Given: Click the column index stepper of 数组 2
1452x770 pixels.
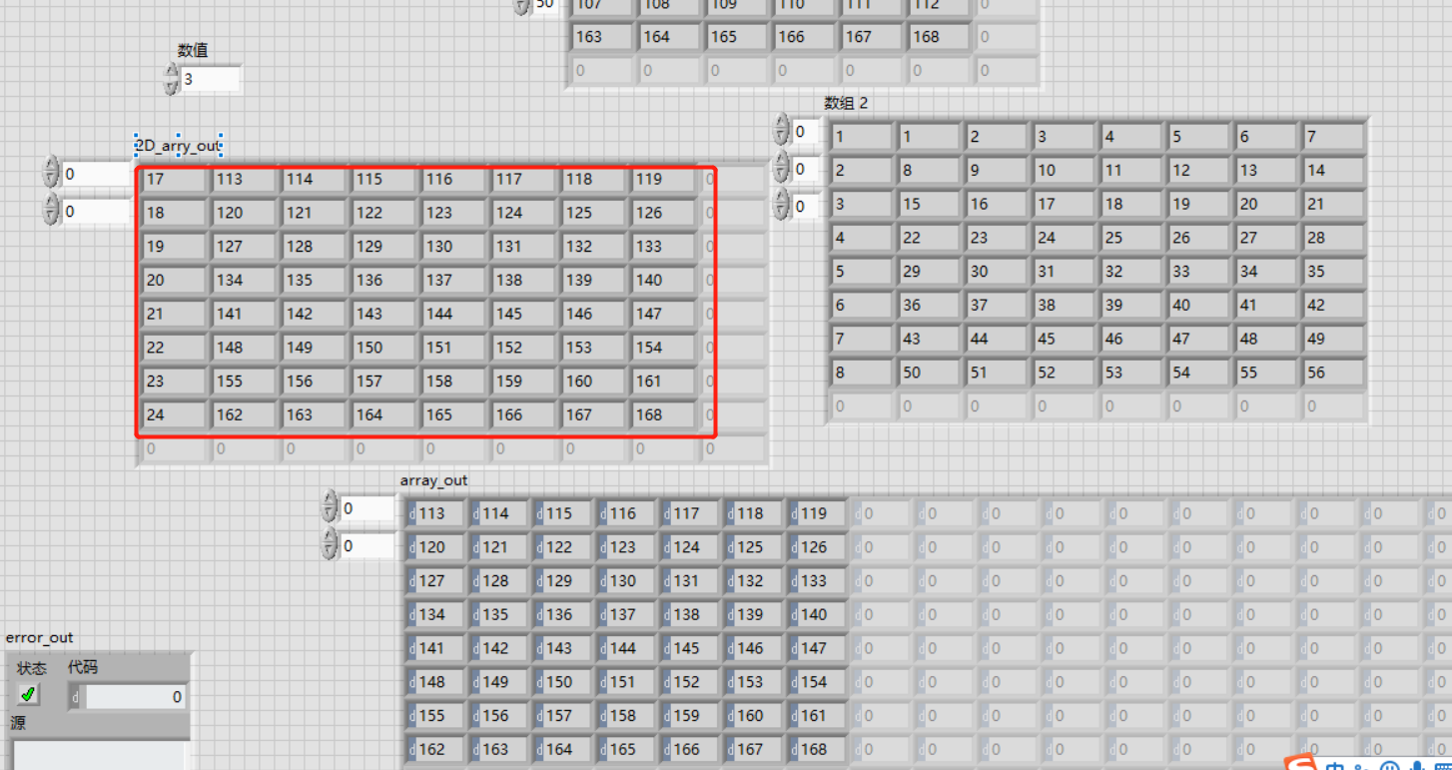Looking at the screenshot, I should [x=782, y=206].
